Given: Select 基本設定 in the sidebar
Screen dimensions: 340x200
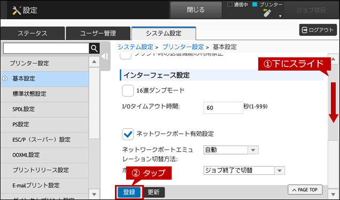Looking at the screenshot, I should (x=44, y=79).
